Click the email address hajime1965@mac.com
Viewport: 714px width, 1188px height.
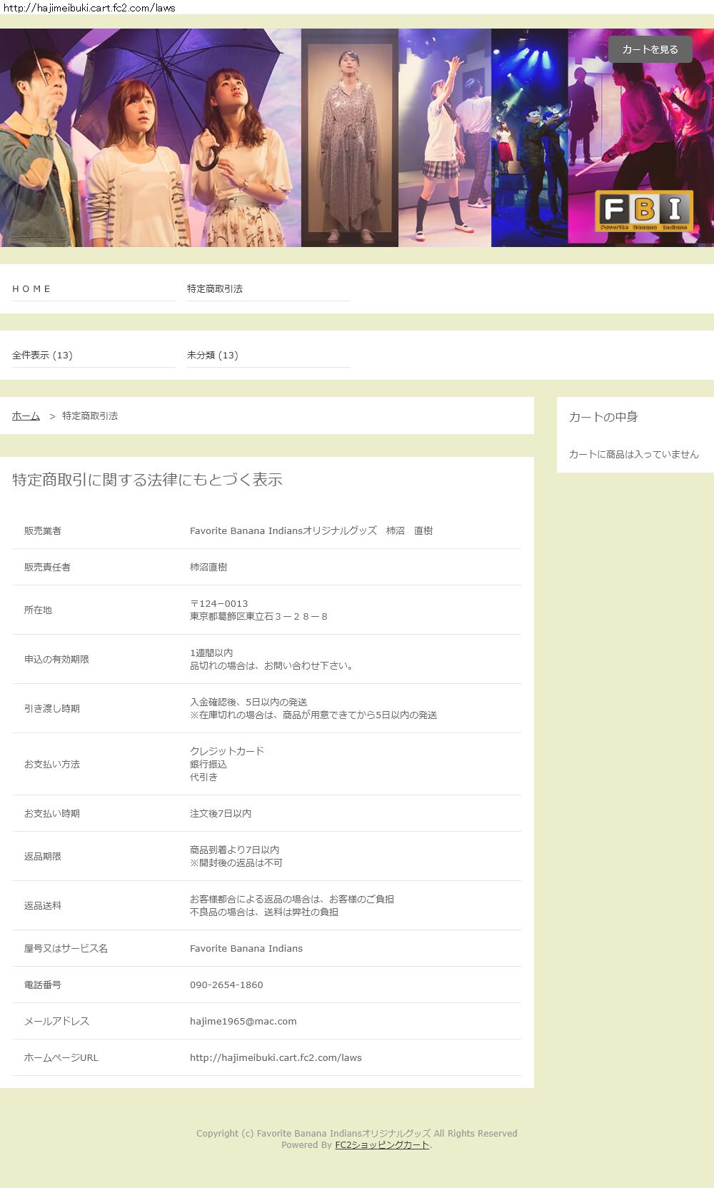243,1021
